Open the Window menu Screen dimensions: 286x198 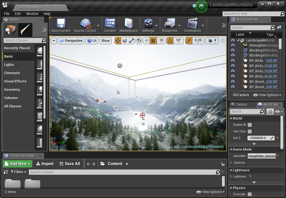[32, 14]
